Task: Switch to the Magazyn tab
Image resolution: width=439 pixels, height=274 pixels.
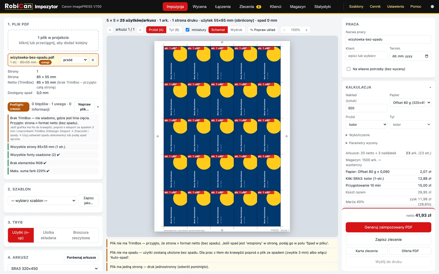Action: [298, 7]
